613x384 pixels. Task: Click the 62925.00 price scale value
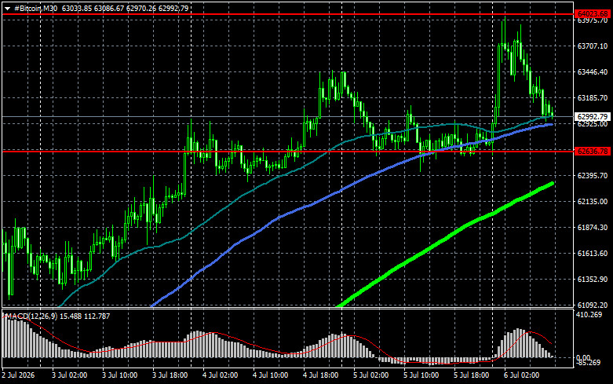coord(593,124)
